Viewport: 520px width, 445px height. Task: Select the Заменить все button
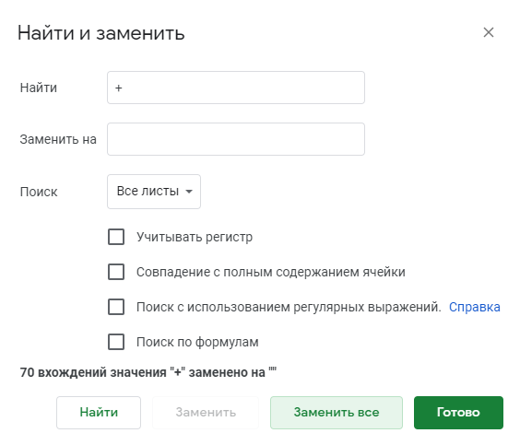337,413
